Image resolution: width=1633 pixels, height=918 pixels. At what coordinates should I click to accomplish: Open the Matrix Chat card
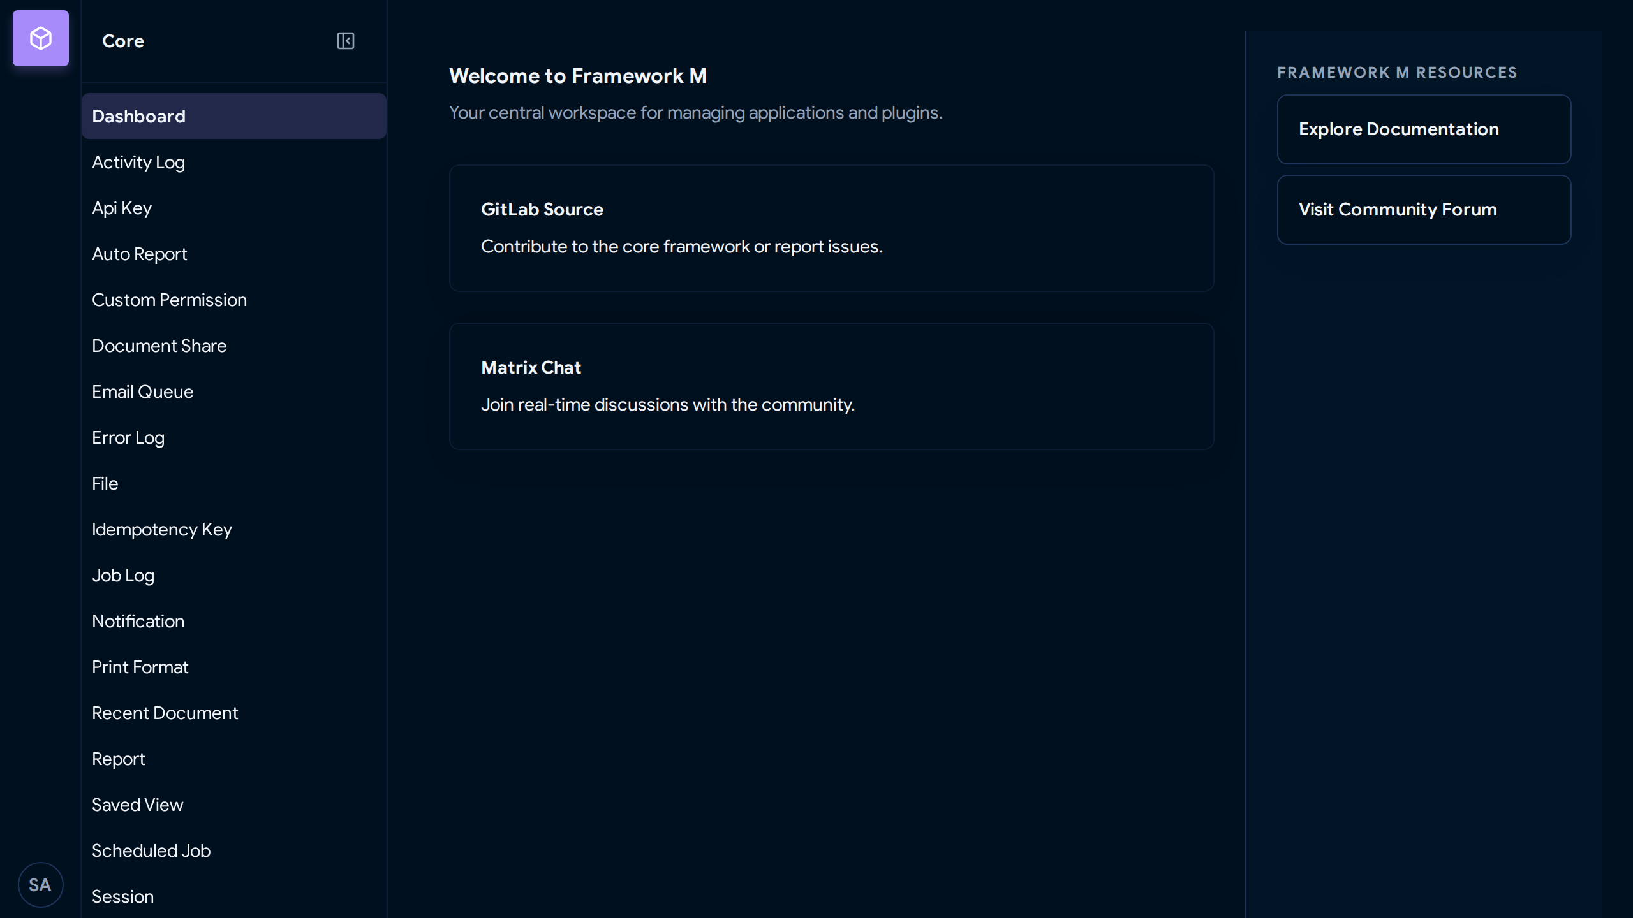pyautogui.click(x=831, y=386)
